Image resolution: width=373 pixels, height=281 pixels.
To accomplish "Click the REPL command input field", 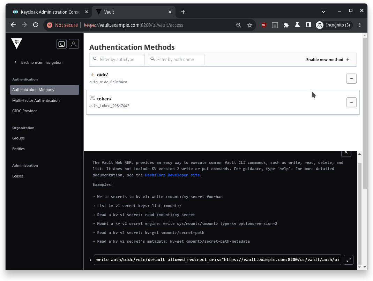I will pos(218,260).
